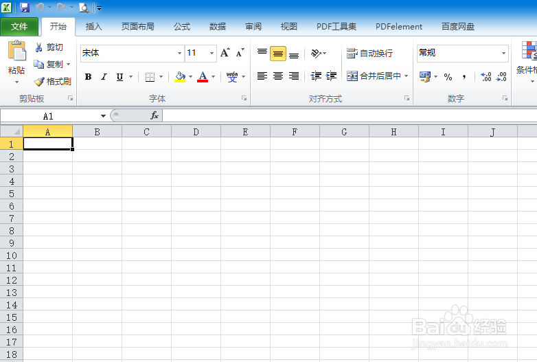Click 自动换行 wrap text button
The width and height of the screenshot is (537, 362).
pos(369,53)
